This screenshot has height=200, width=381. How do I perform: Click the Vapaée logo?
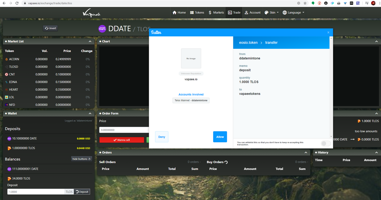point(91,13)
